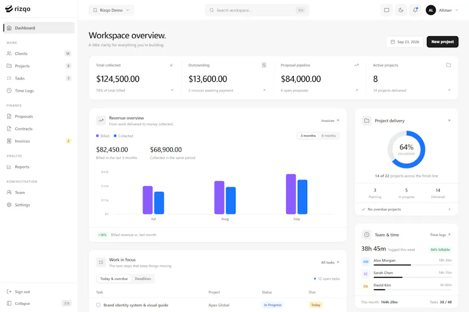The height and width of the screenshot is (312, 469).
Task: Open Time Logs page
Action: (x=39, y=91)
